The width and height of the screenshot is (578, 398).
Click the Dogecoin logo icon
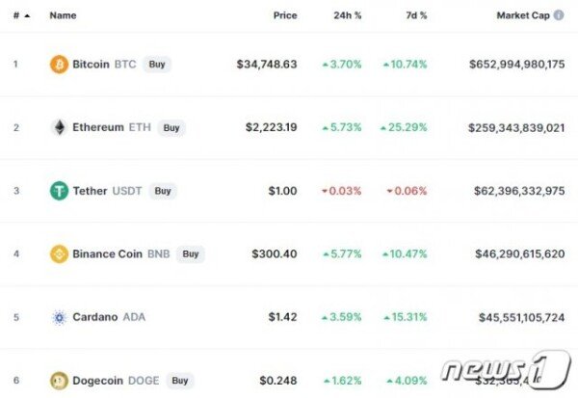click(59, 381)
